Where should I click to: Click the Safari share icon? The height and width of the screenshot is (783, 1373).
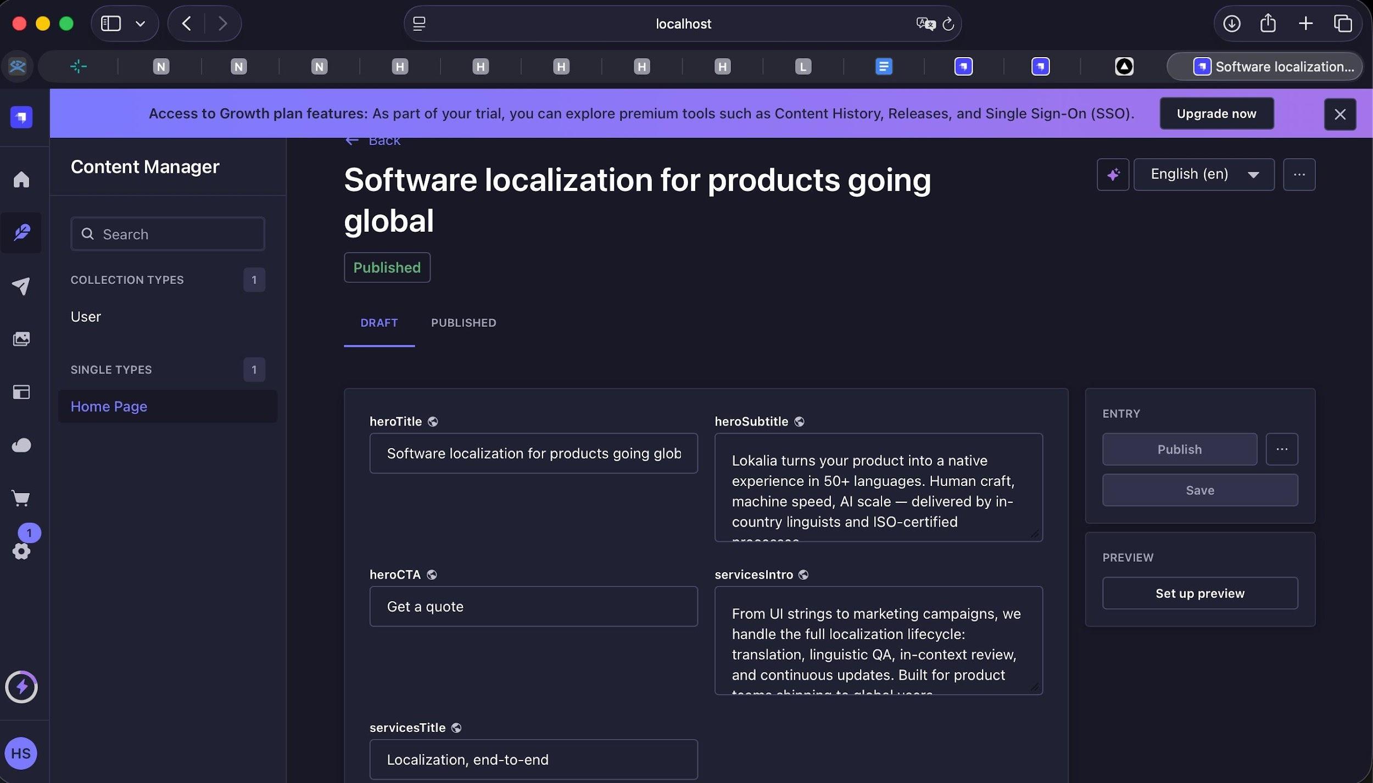1268,24
